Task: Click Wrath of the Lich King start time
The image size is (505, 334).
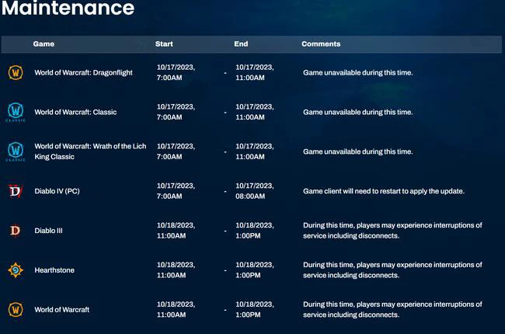Action: point(176,151)
